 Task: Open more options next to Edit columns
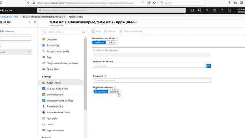tap(18, 31)
